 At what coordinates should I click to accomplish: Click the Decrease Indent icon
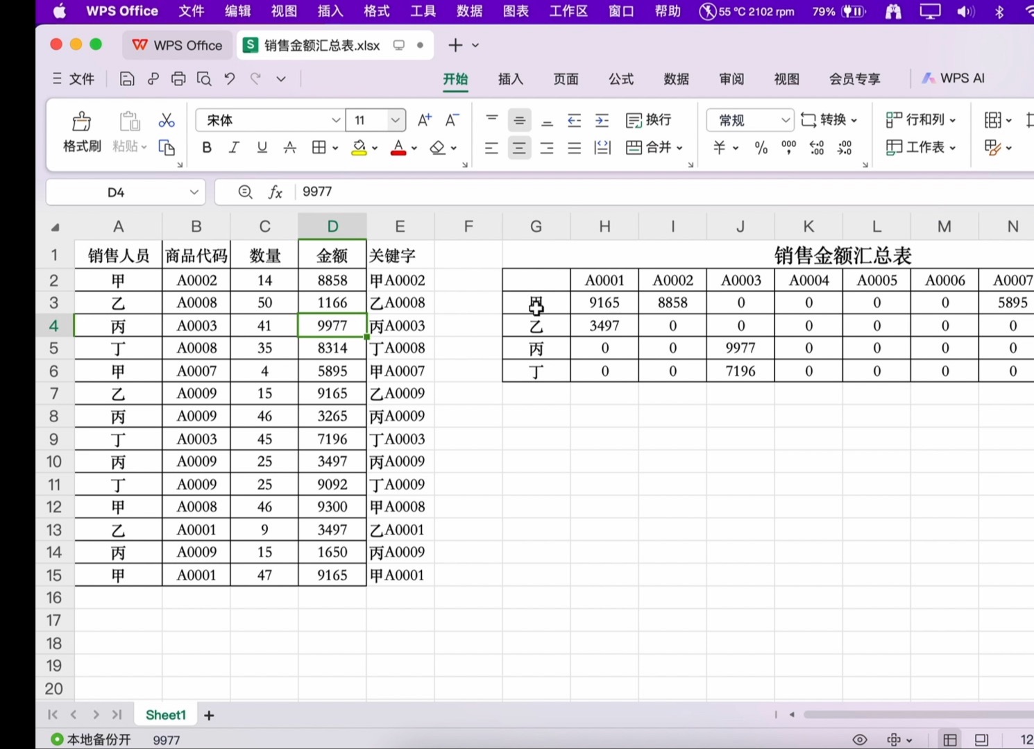coord(574,120)
